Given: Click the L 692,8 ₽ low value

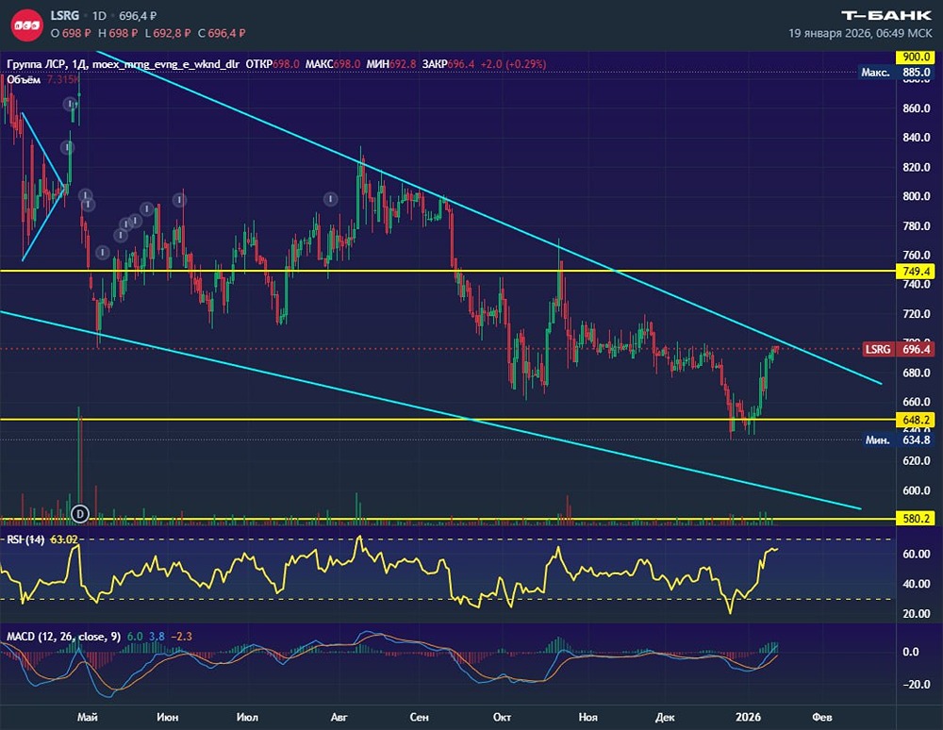Looking at the screenshot, I should click(x=168, y=33).
